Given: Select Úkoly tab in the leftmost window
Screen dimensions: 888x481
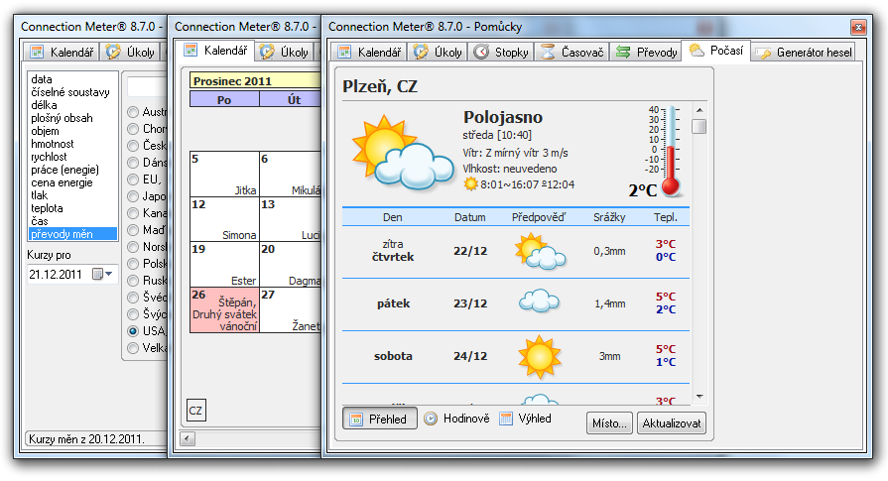Looking at the screenshot, I should [130, 52].
